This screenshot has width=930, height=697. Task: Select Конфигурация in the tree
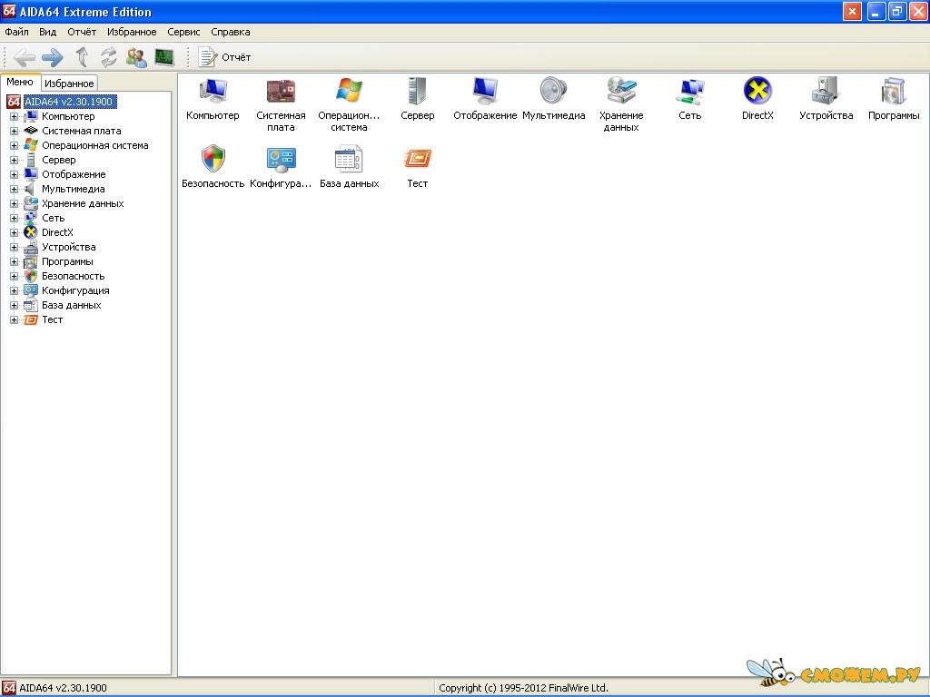pos(75,291)
